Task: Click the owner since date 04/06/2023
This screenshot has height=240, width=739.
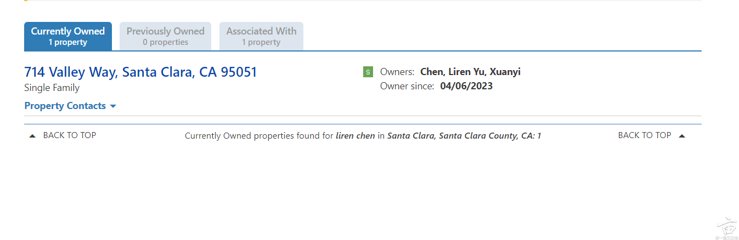Action: [466, 86]
